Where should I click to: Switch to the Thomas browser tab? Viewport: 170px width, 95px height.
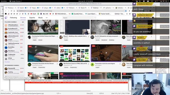pos(11,8)
